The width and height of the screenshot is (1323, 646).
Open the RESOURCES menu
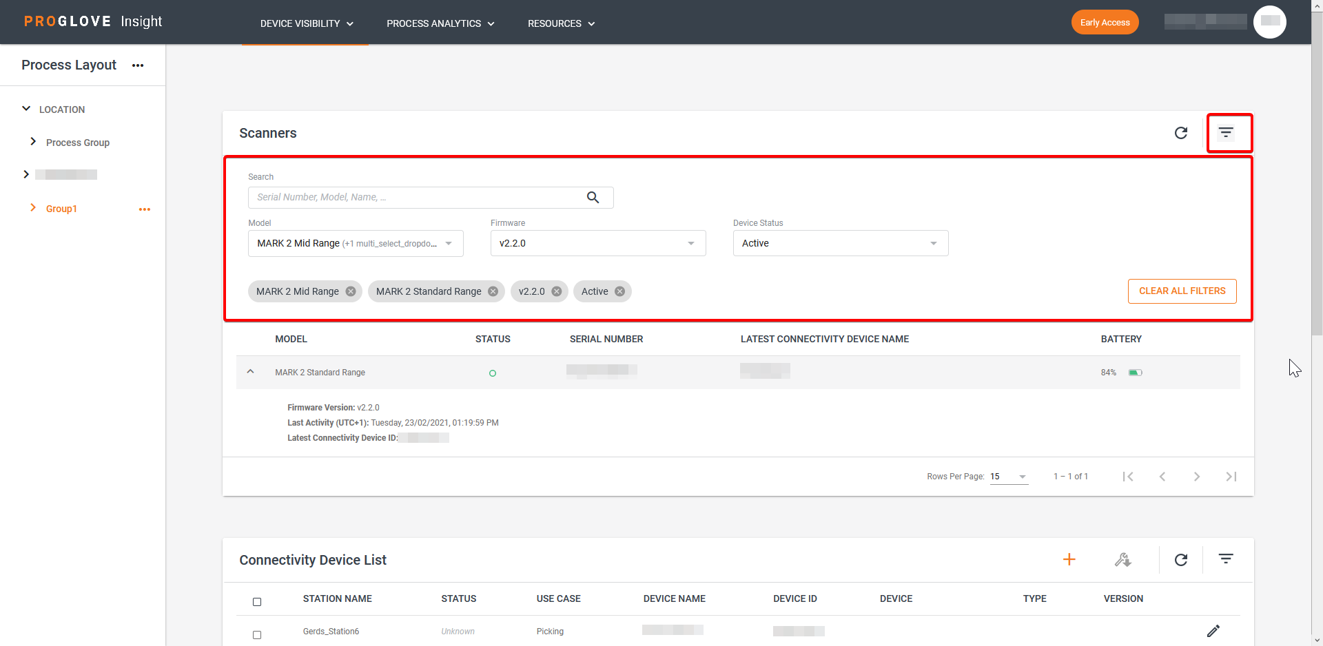click(x=562, y=23)
